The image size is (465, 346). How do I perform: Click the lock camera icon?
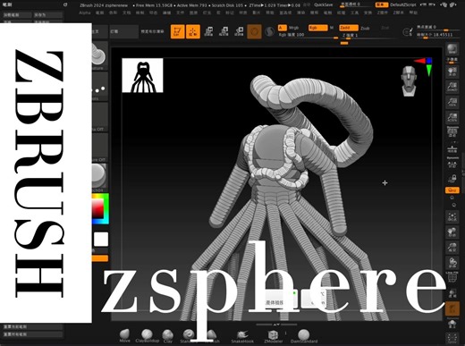click(x=452, y=179)
